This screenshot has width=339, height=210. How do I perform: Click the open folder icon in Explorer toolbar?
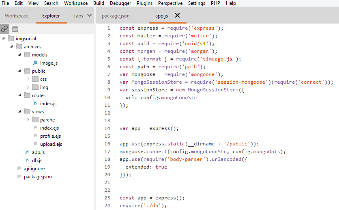coord(15,29)
